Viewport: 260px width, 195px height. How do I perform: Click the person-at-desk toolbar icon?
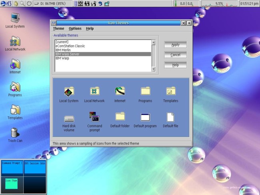(x=87, y=4)
